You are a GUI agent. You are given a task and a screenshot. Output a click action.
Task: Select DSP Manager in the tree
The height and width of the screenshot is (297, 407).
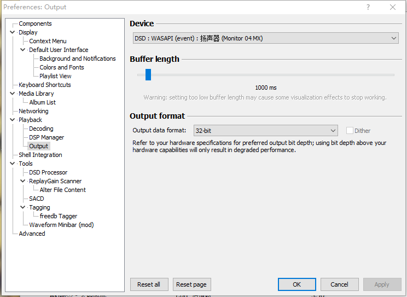[x=46, y=137]
